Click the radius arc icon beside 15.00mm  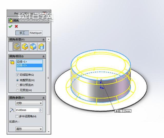pyautogui.click(x=12, y=110)
